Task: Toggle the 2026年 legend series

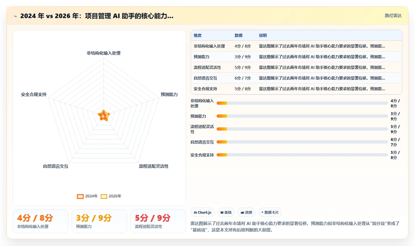Action: (x=111, y=196)
